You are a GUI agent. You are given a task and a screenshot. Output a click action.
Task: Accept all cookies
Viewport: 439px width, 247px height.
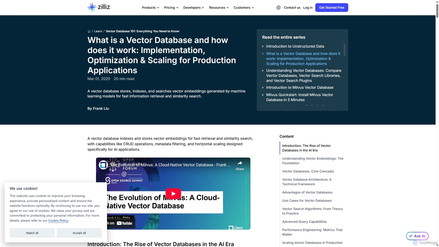point(79,233)
